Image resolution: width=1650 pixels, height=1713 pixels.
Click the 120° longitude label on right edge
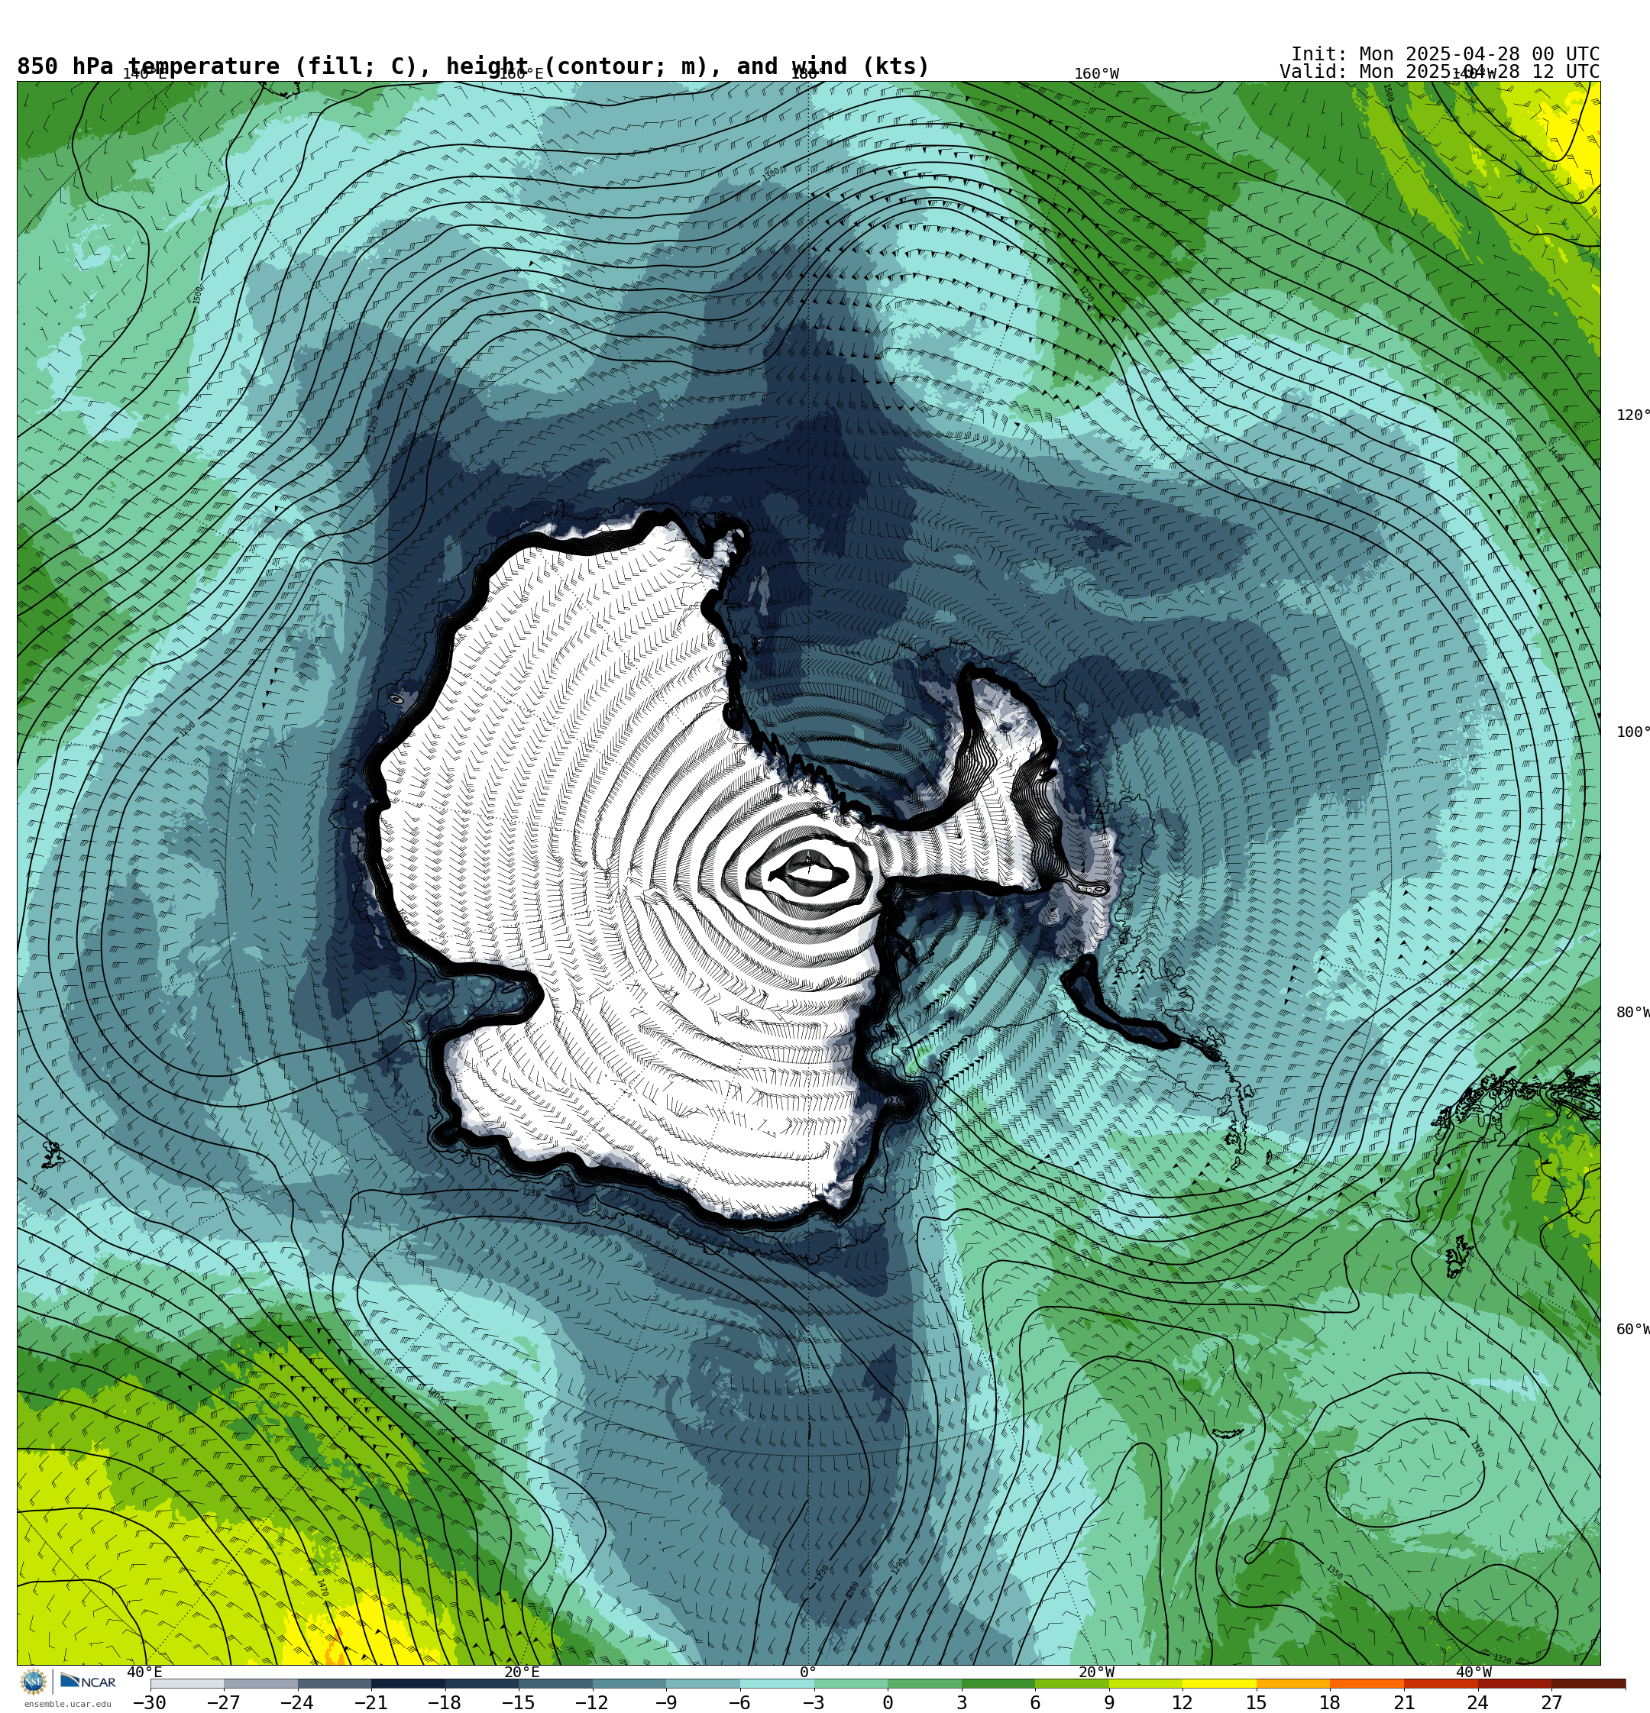pyautogui.click(x=1632, y=415)
